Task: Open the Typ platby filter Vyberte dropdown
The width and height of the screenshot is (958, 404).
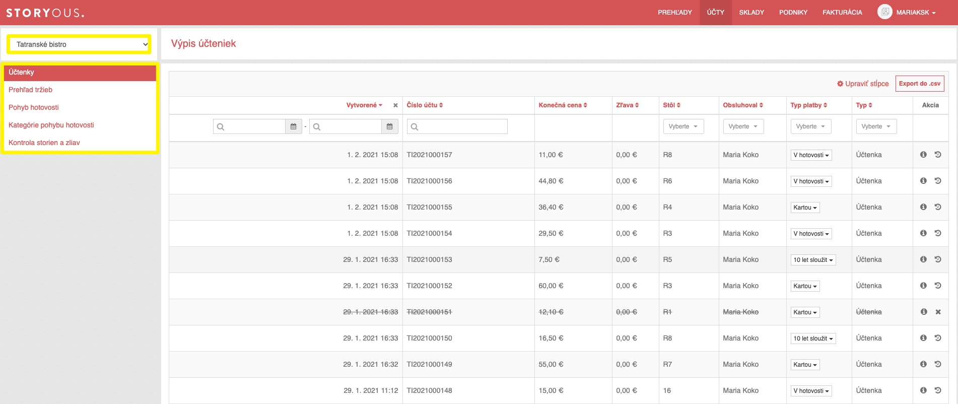Action: click(811, 126)
